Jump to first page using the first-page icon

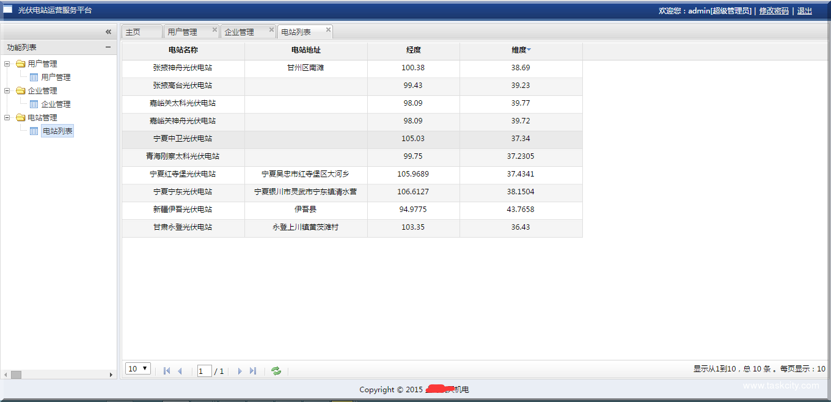[x=166, y=371]
